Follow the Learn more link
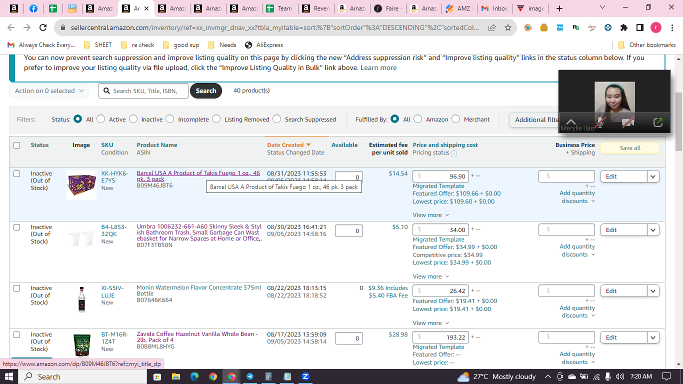This screenshot has height=384, width=683. (378, 67)
